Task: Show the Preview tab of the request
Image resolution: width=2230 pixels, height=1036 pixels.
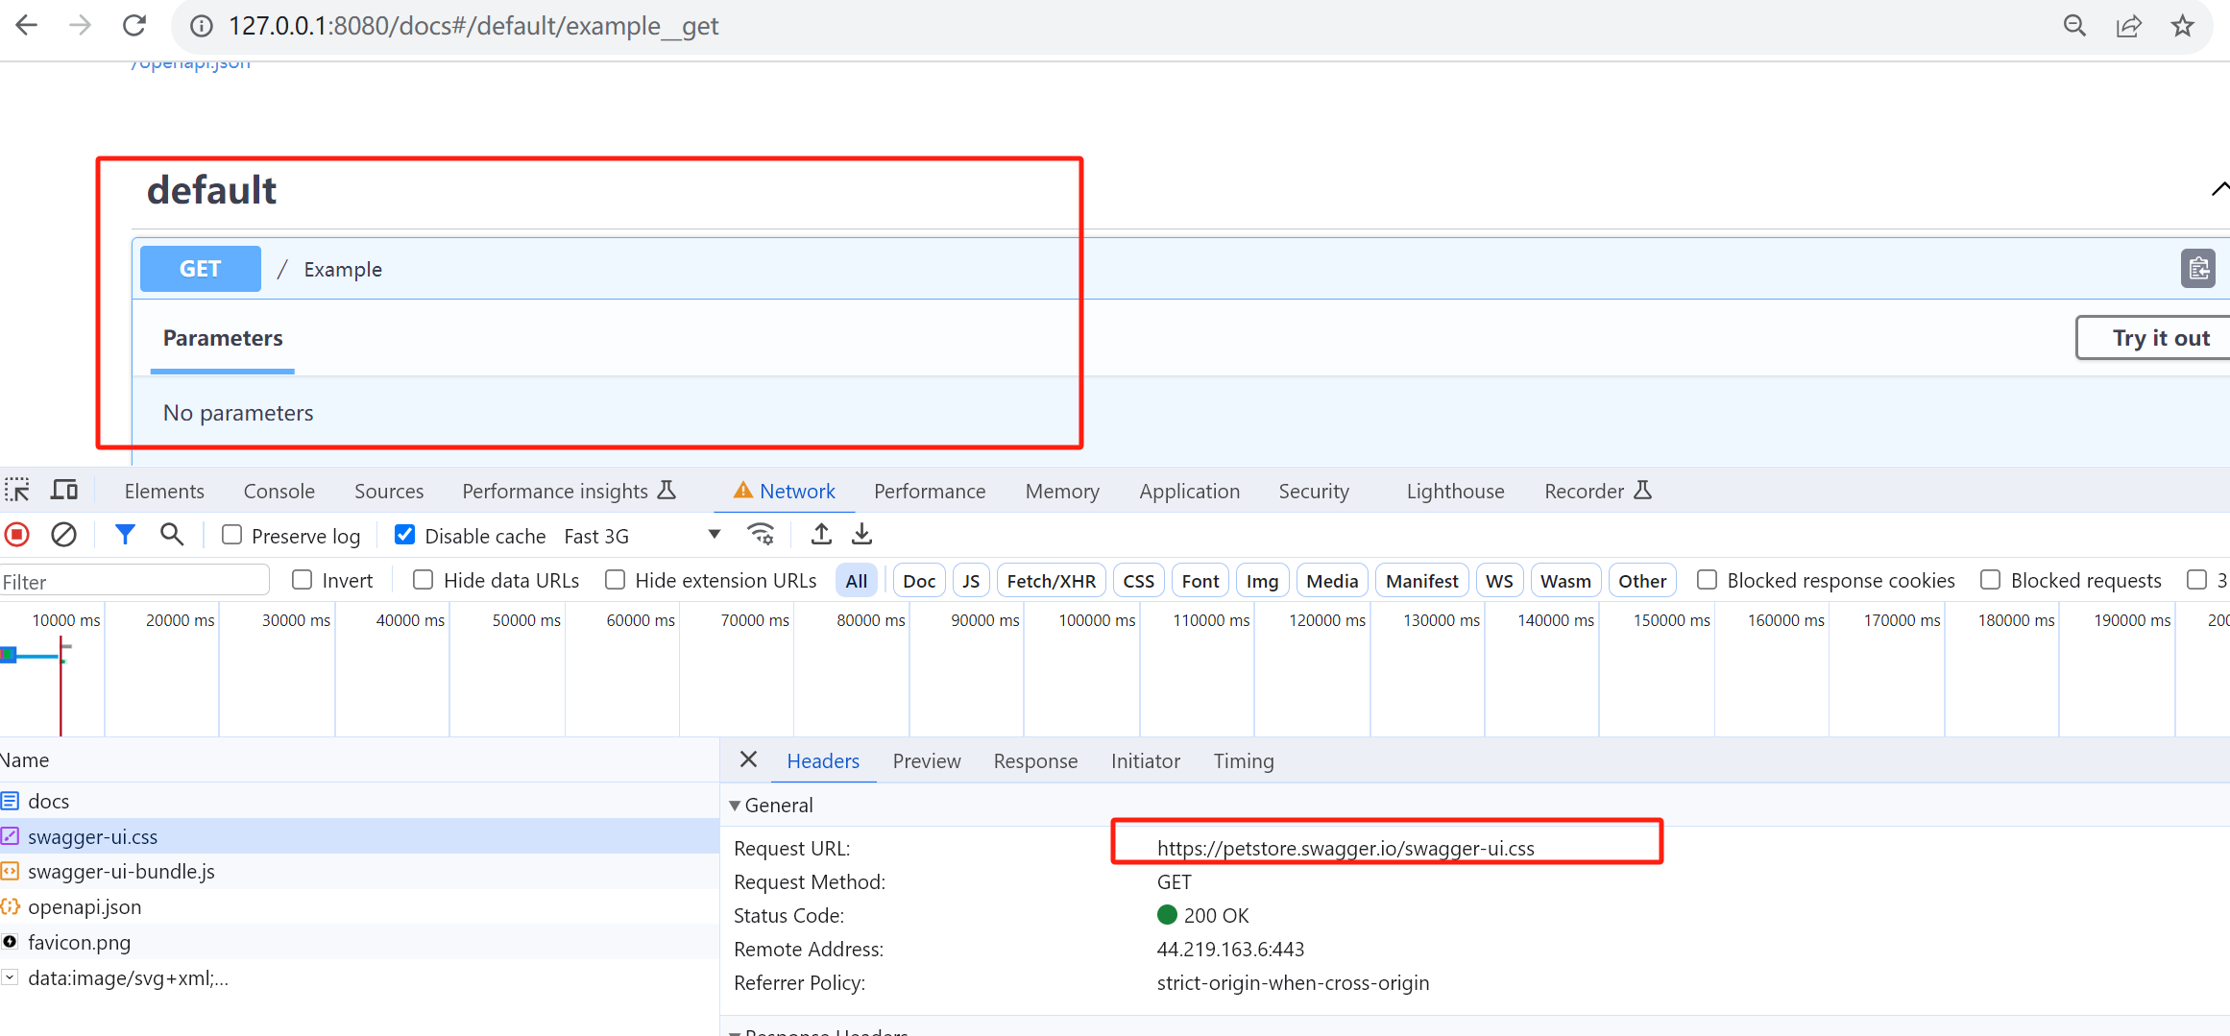Action: pyautogui.click(x=926, y=760)
